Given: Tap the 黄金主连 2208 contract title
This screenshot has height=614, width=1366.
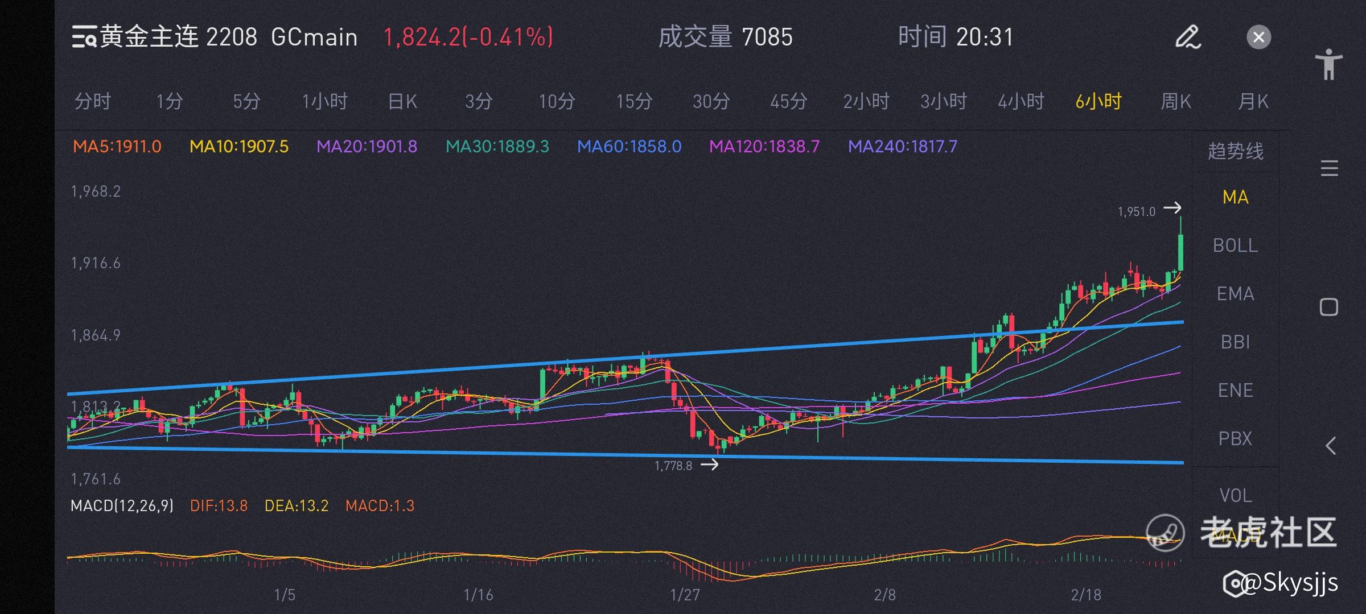Looking at the screenshot, I should click(179, 38).
